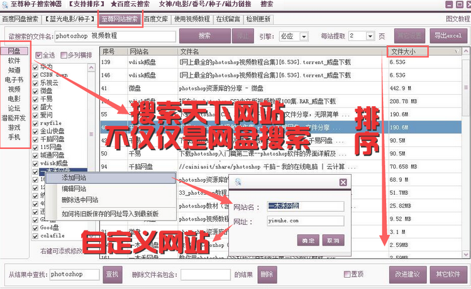This screenshot has height=289, width=471.
Task: Select result row with size 70.658 MB
Action: point(281,166)
